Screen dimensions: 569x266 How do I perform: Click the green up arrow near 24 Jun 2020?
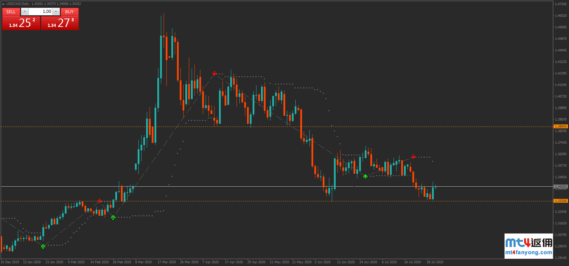(x=365, y=176)
